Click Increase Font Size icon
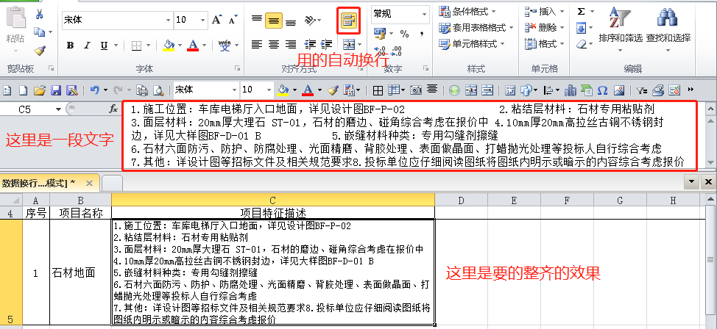 pos(216,20)
